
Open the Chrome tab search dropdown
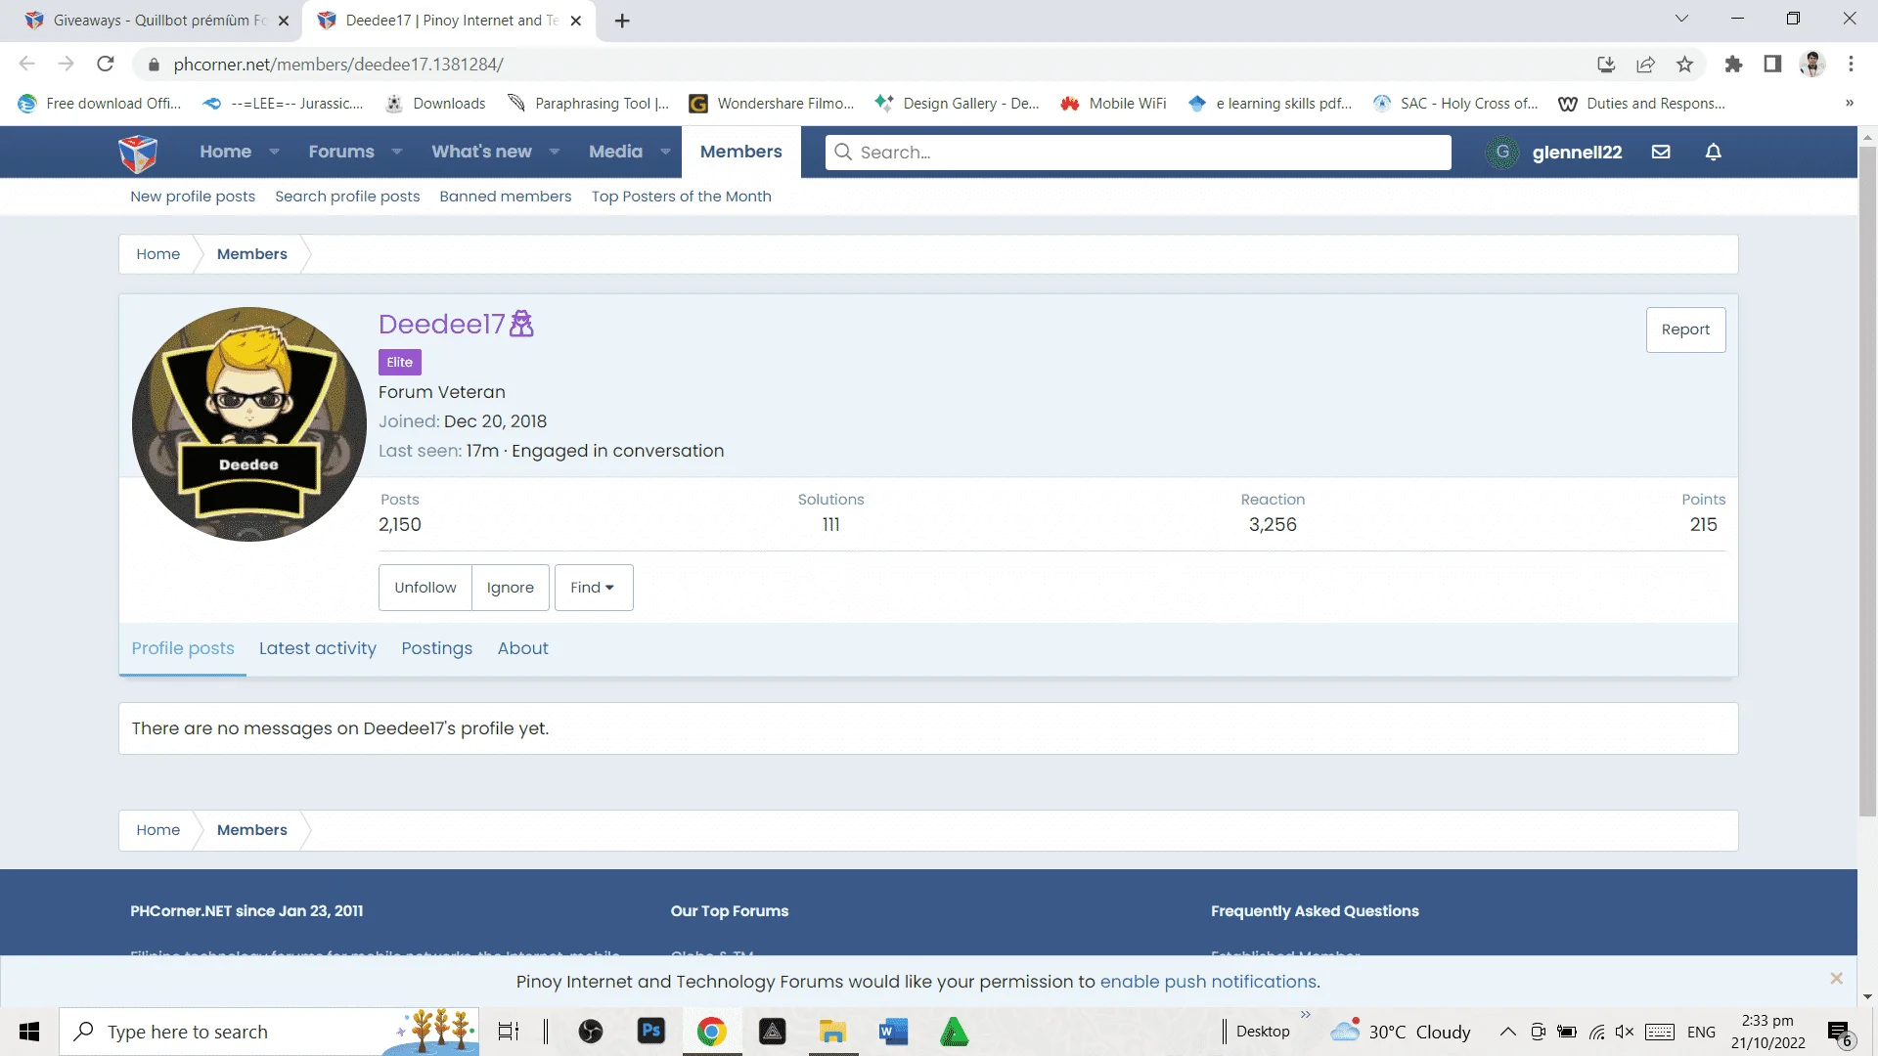[x=1681, y=19]
